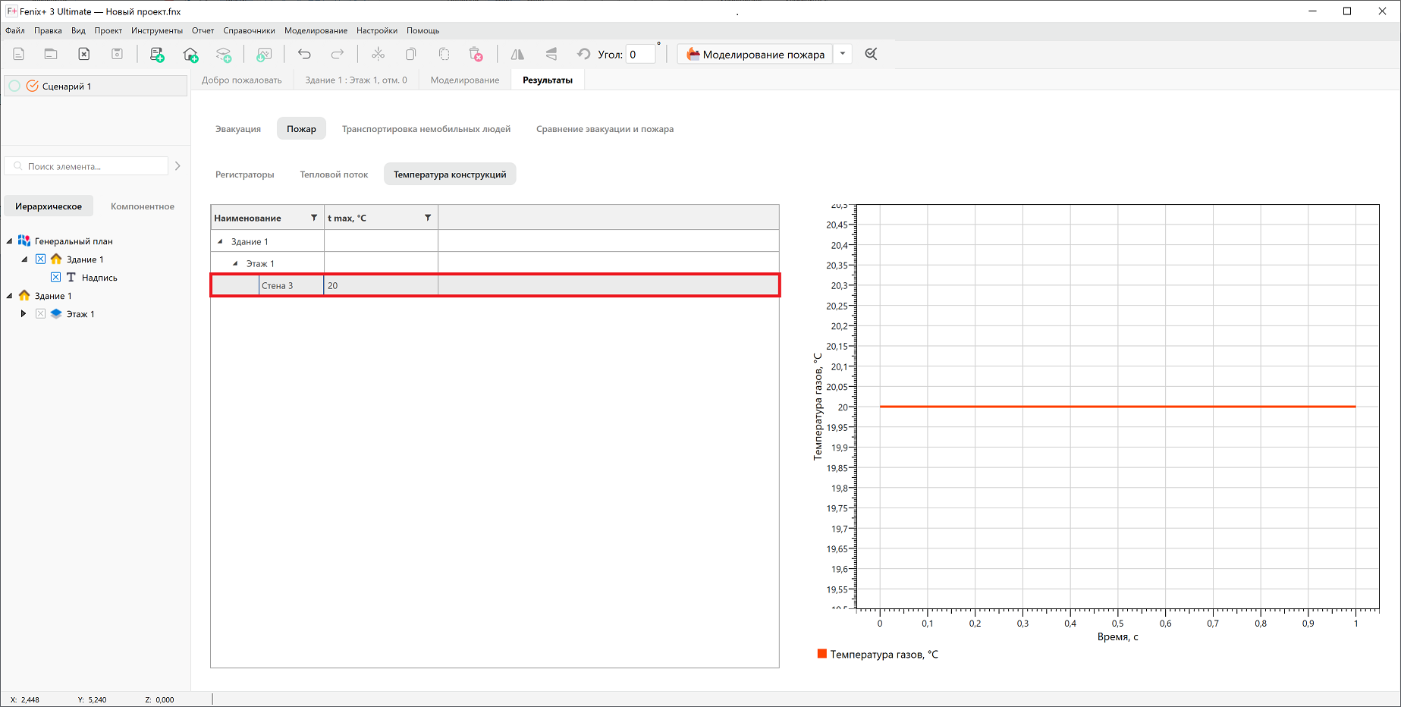Toggle the Этаж 1 checkbox in the tree
This screenshot has width=1401, height=707.
click(x=41, y=314)
